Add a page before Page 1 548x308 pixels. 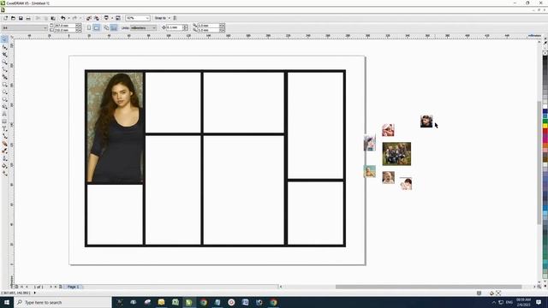16,287
